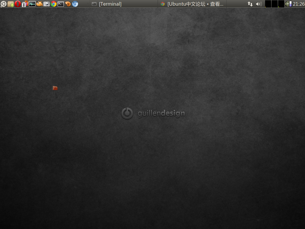Image resolution: width=305 pixels, height=229 pixels.
Task: Launch the Chromium browser
Action: pyautogui.click(x=75, y=4)
